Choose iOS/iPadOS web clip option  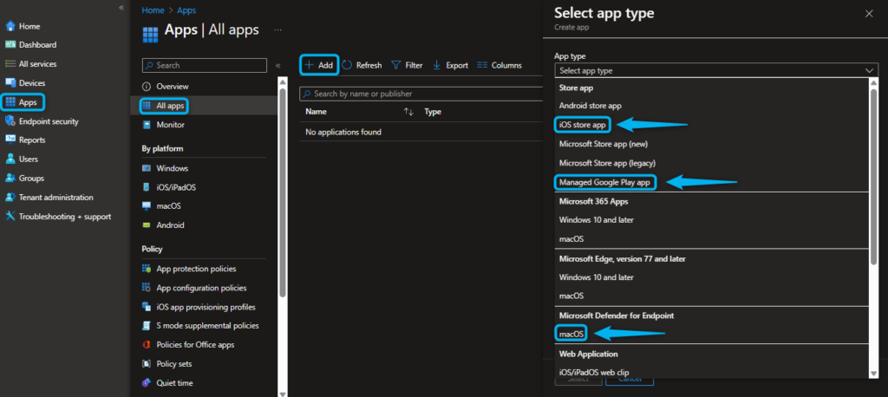coord(593,373)
